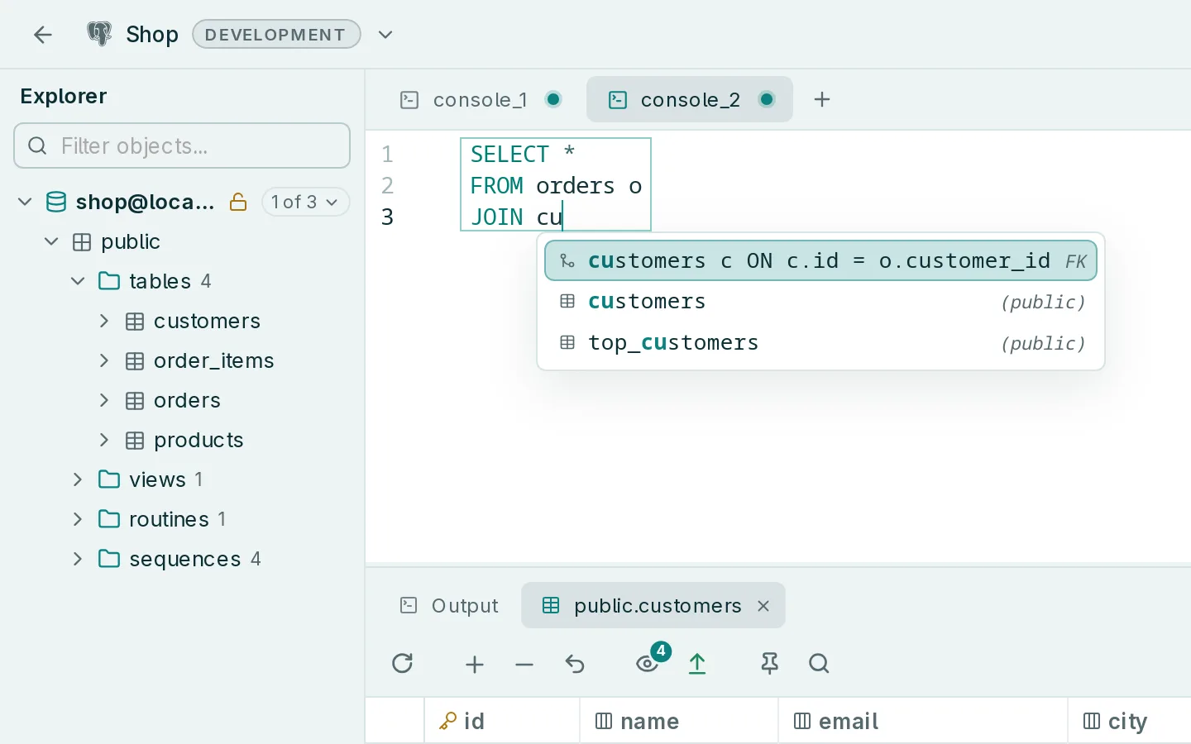Close the public.customers tab
1191x744 pixels.
763,606
